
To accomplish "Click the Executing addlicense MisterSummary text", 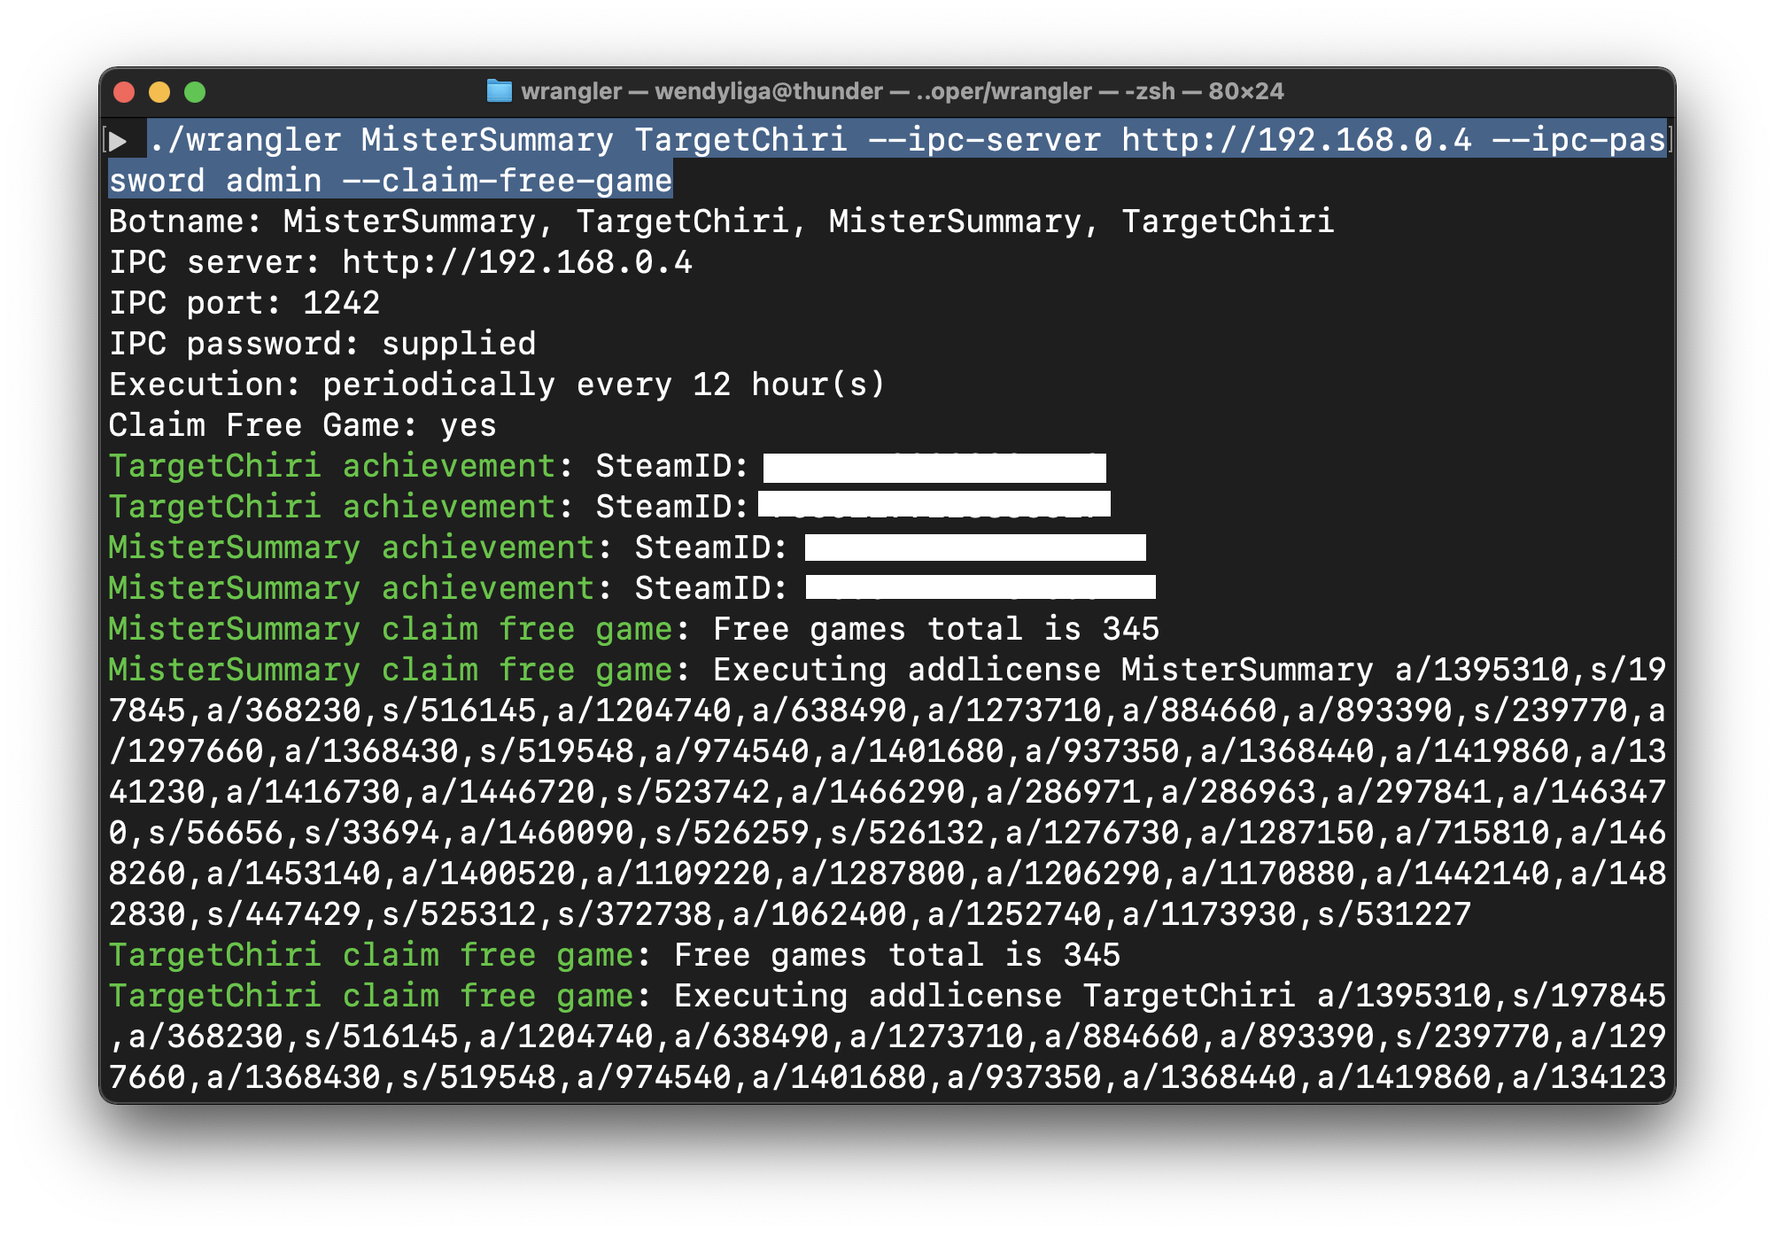I will [x=1043, y=670].
